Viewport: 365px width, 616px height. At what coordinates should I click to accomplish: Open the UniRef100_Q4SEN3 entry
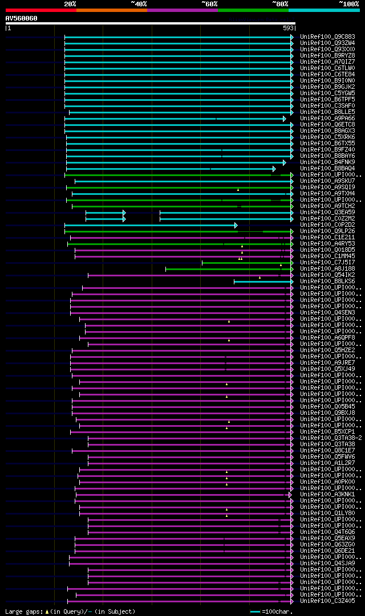point(327,313)
